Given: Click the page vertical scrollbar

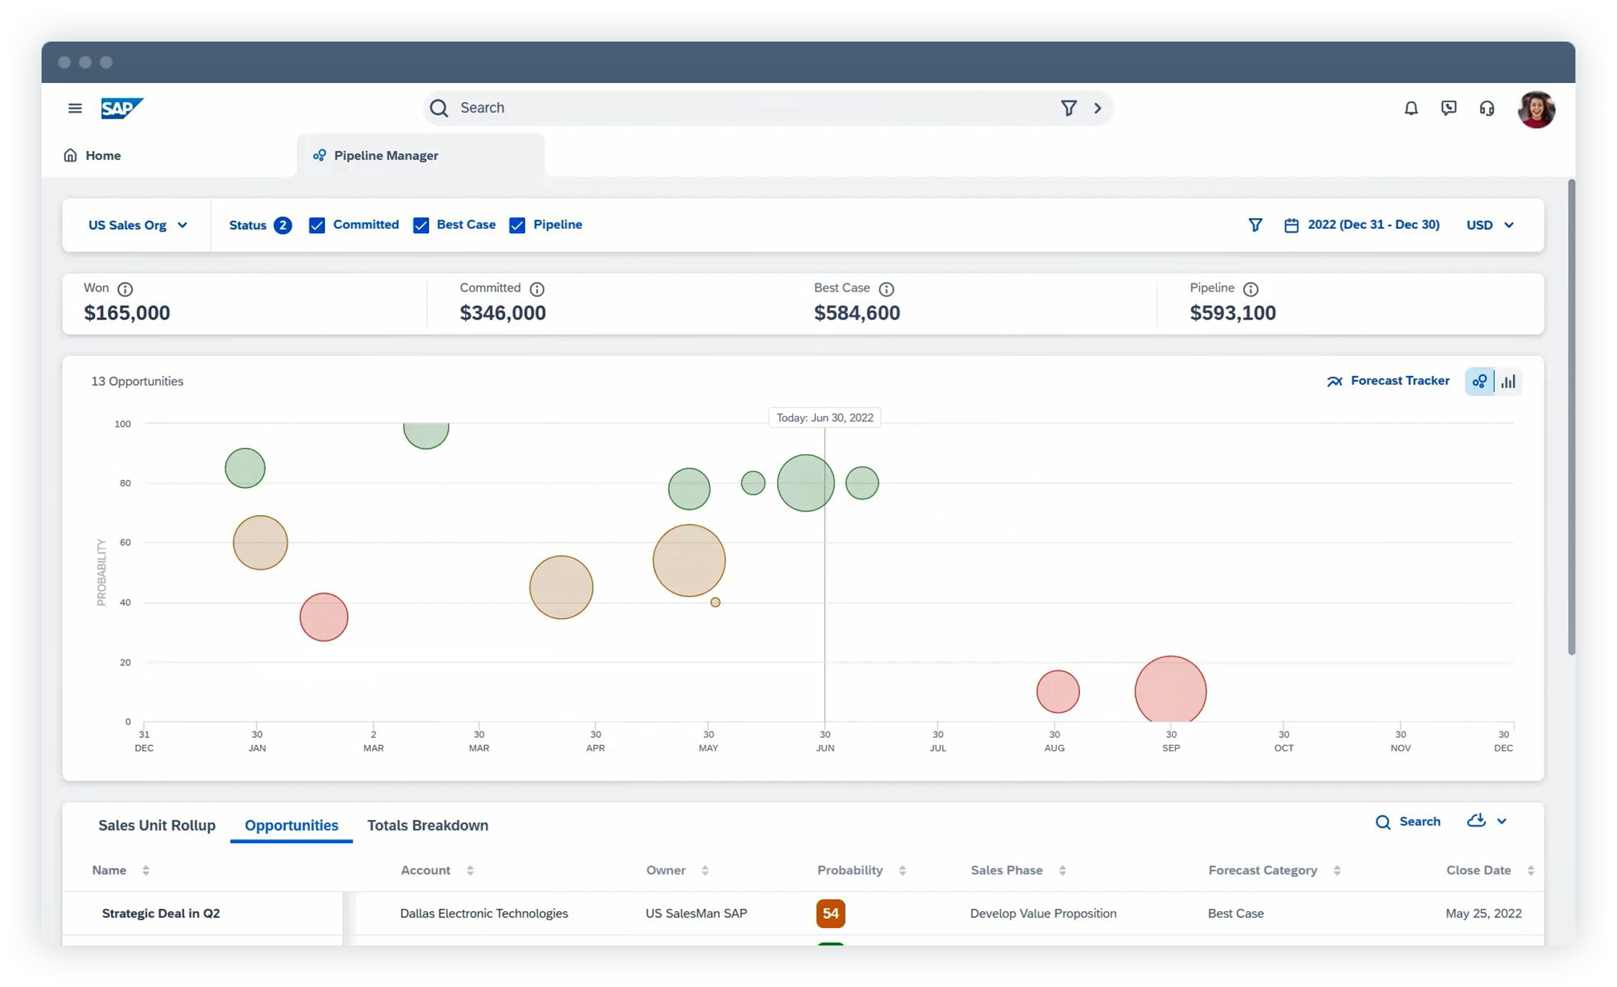Looking at the screenshot, I should coord(1571,417).
